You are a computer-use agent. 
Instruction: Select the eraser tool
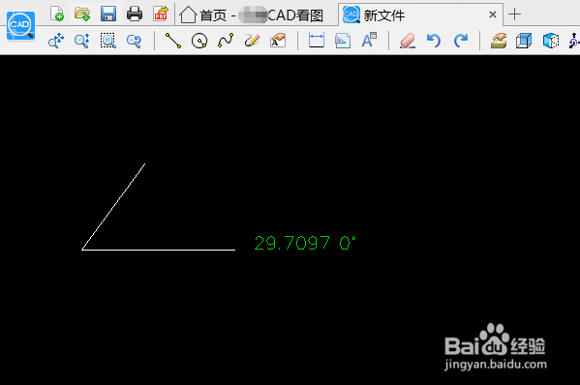click(408, 41)
